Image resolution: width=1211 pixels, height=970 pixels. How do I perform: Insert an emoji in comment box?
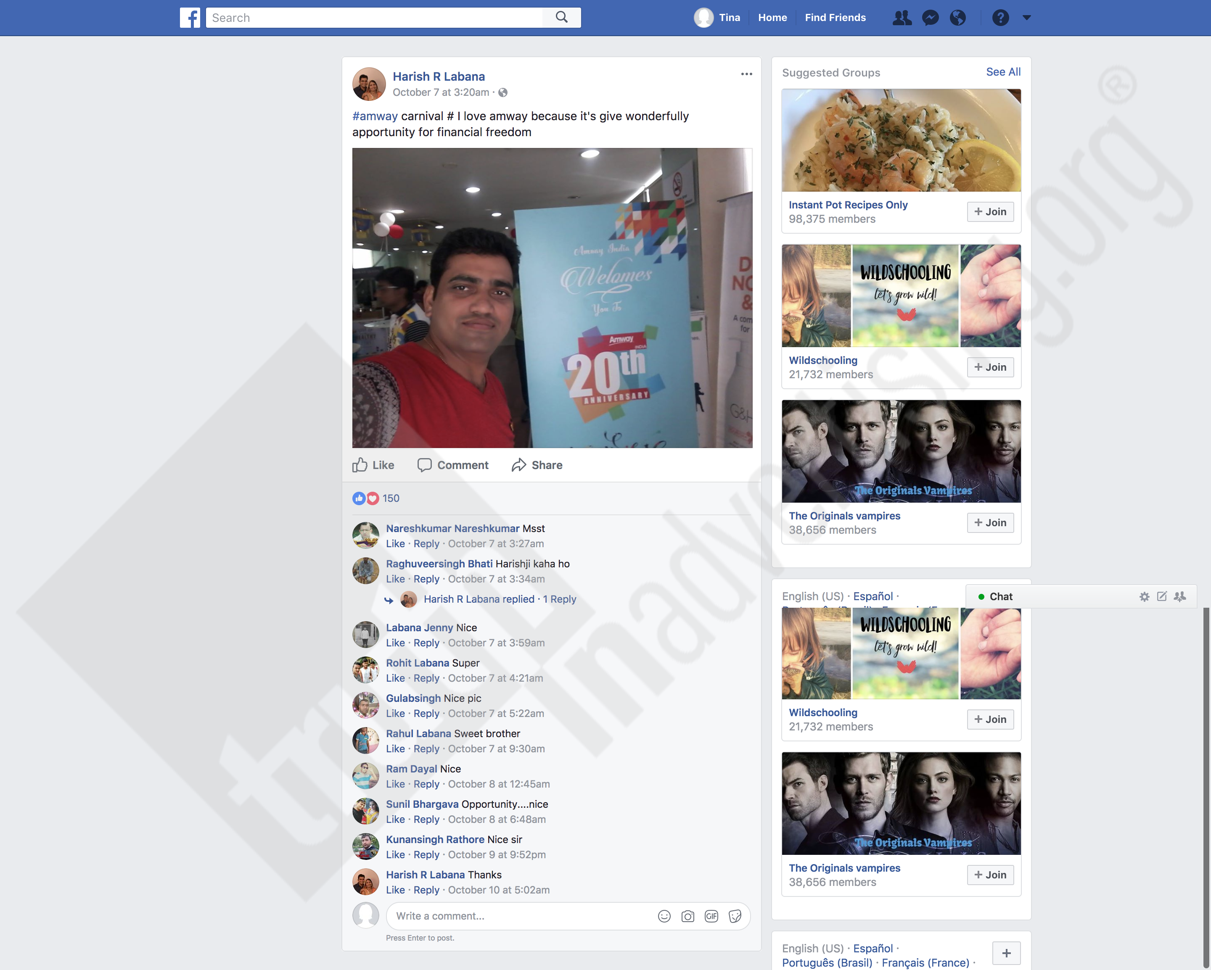[664, 916]
